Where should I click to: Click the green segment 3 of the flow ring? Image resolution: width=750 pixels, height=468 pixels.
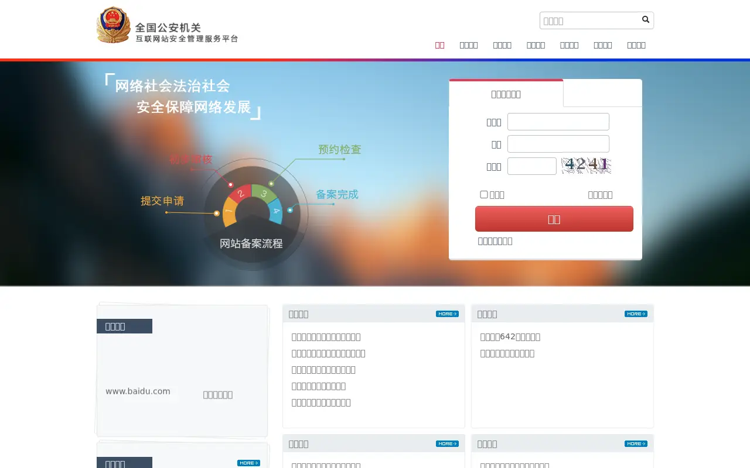coord(265,193)
